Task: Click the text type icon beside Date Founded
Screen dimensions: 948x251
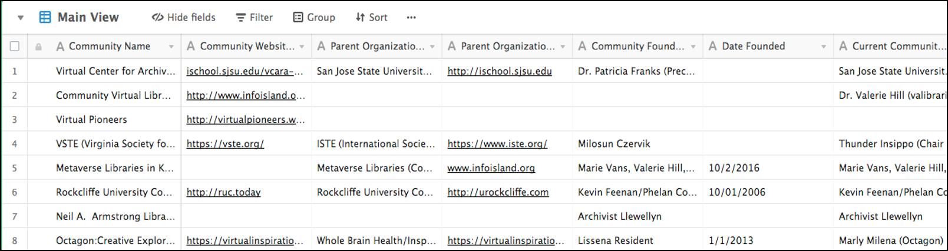Action: coord(712,46)
